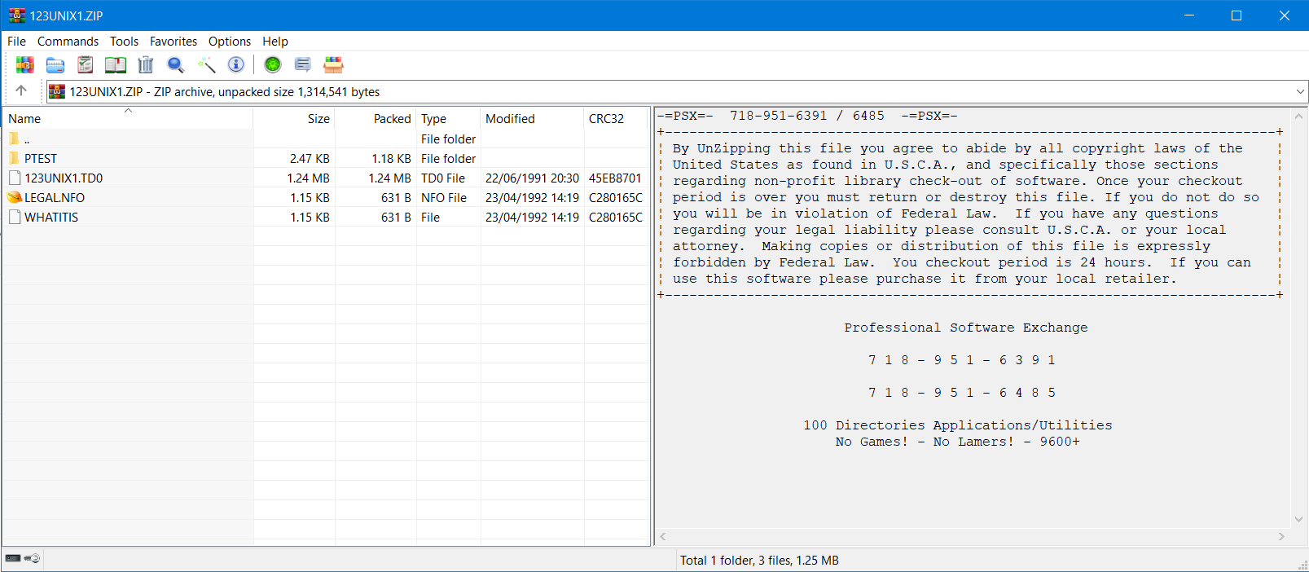The width and height of the screenshot is (1309, 572).
Task: Run the Test archive clipboard icon
Action: 86,64
